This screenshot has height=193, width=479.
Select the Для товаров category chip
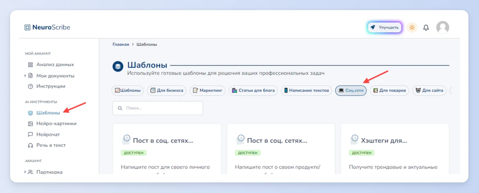pyautogui.click(x=389, y=91)
